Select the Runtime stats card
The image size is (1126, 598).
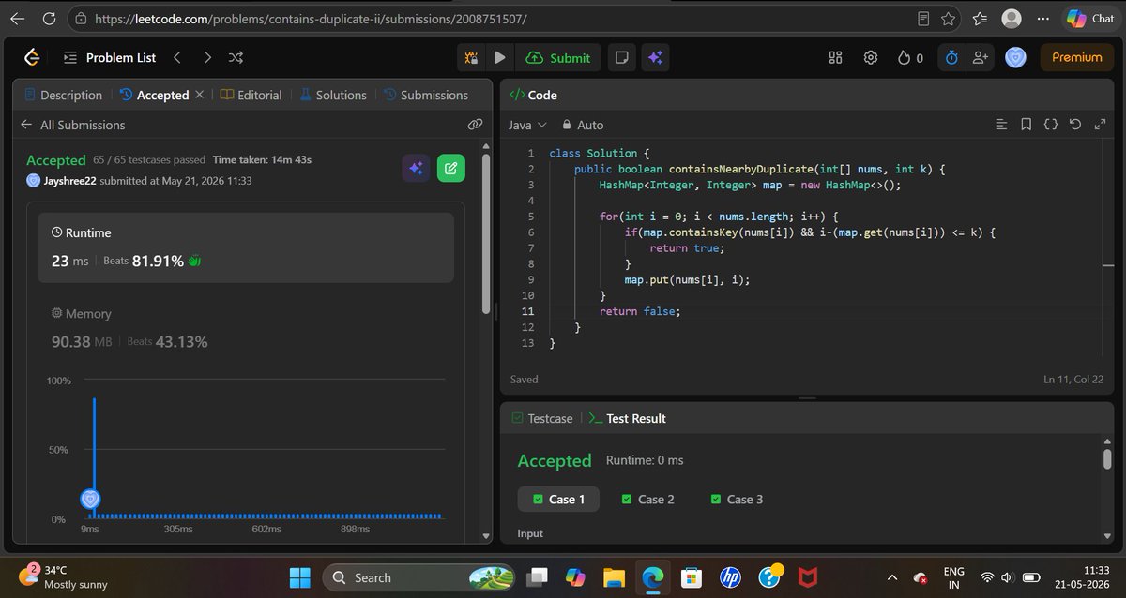point(246,247)
